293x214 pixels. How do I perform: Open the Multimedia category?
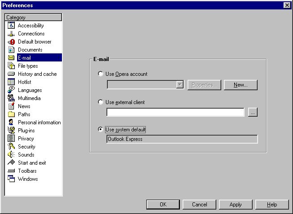pos(29,98)
